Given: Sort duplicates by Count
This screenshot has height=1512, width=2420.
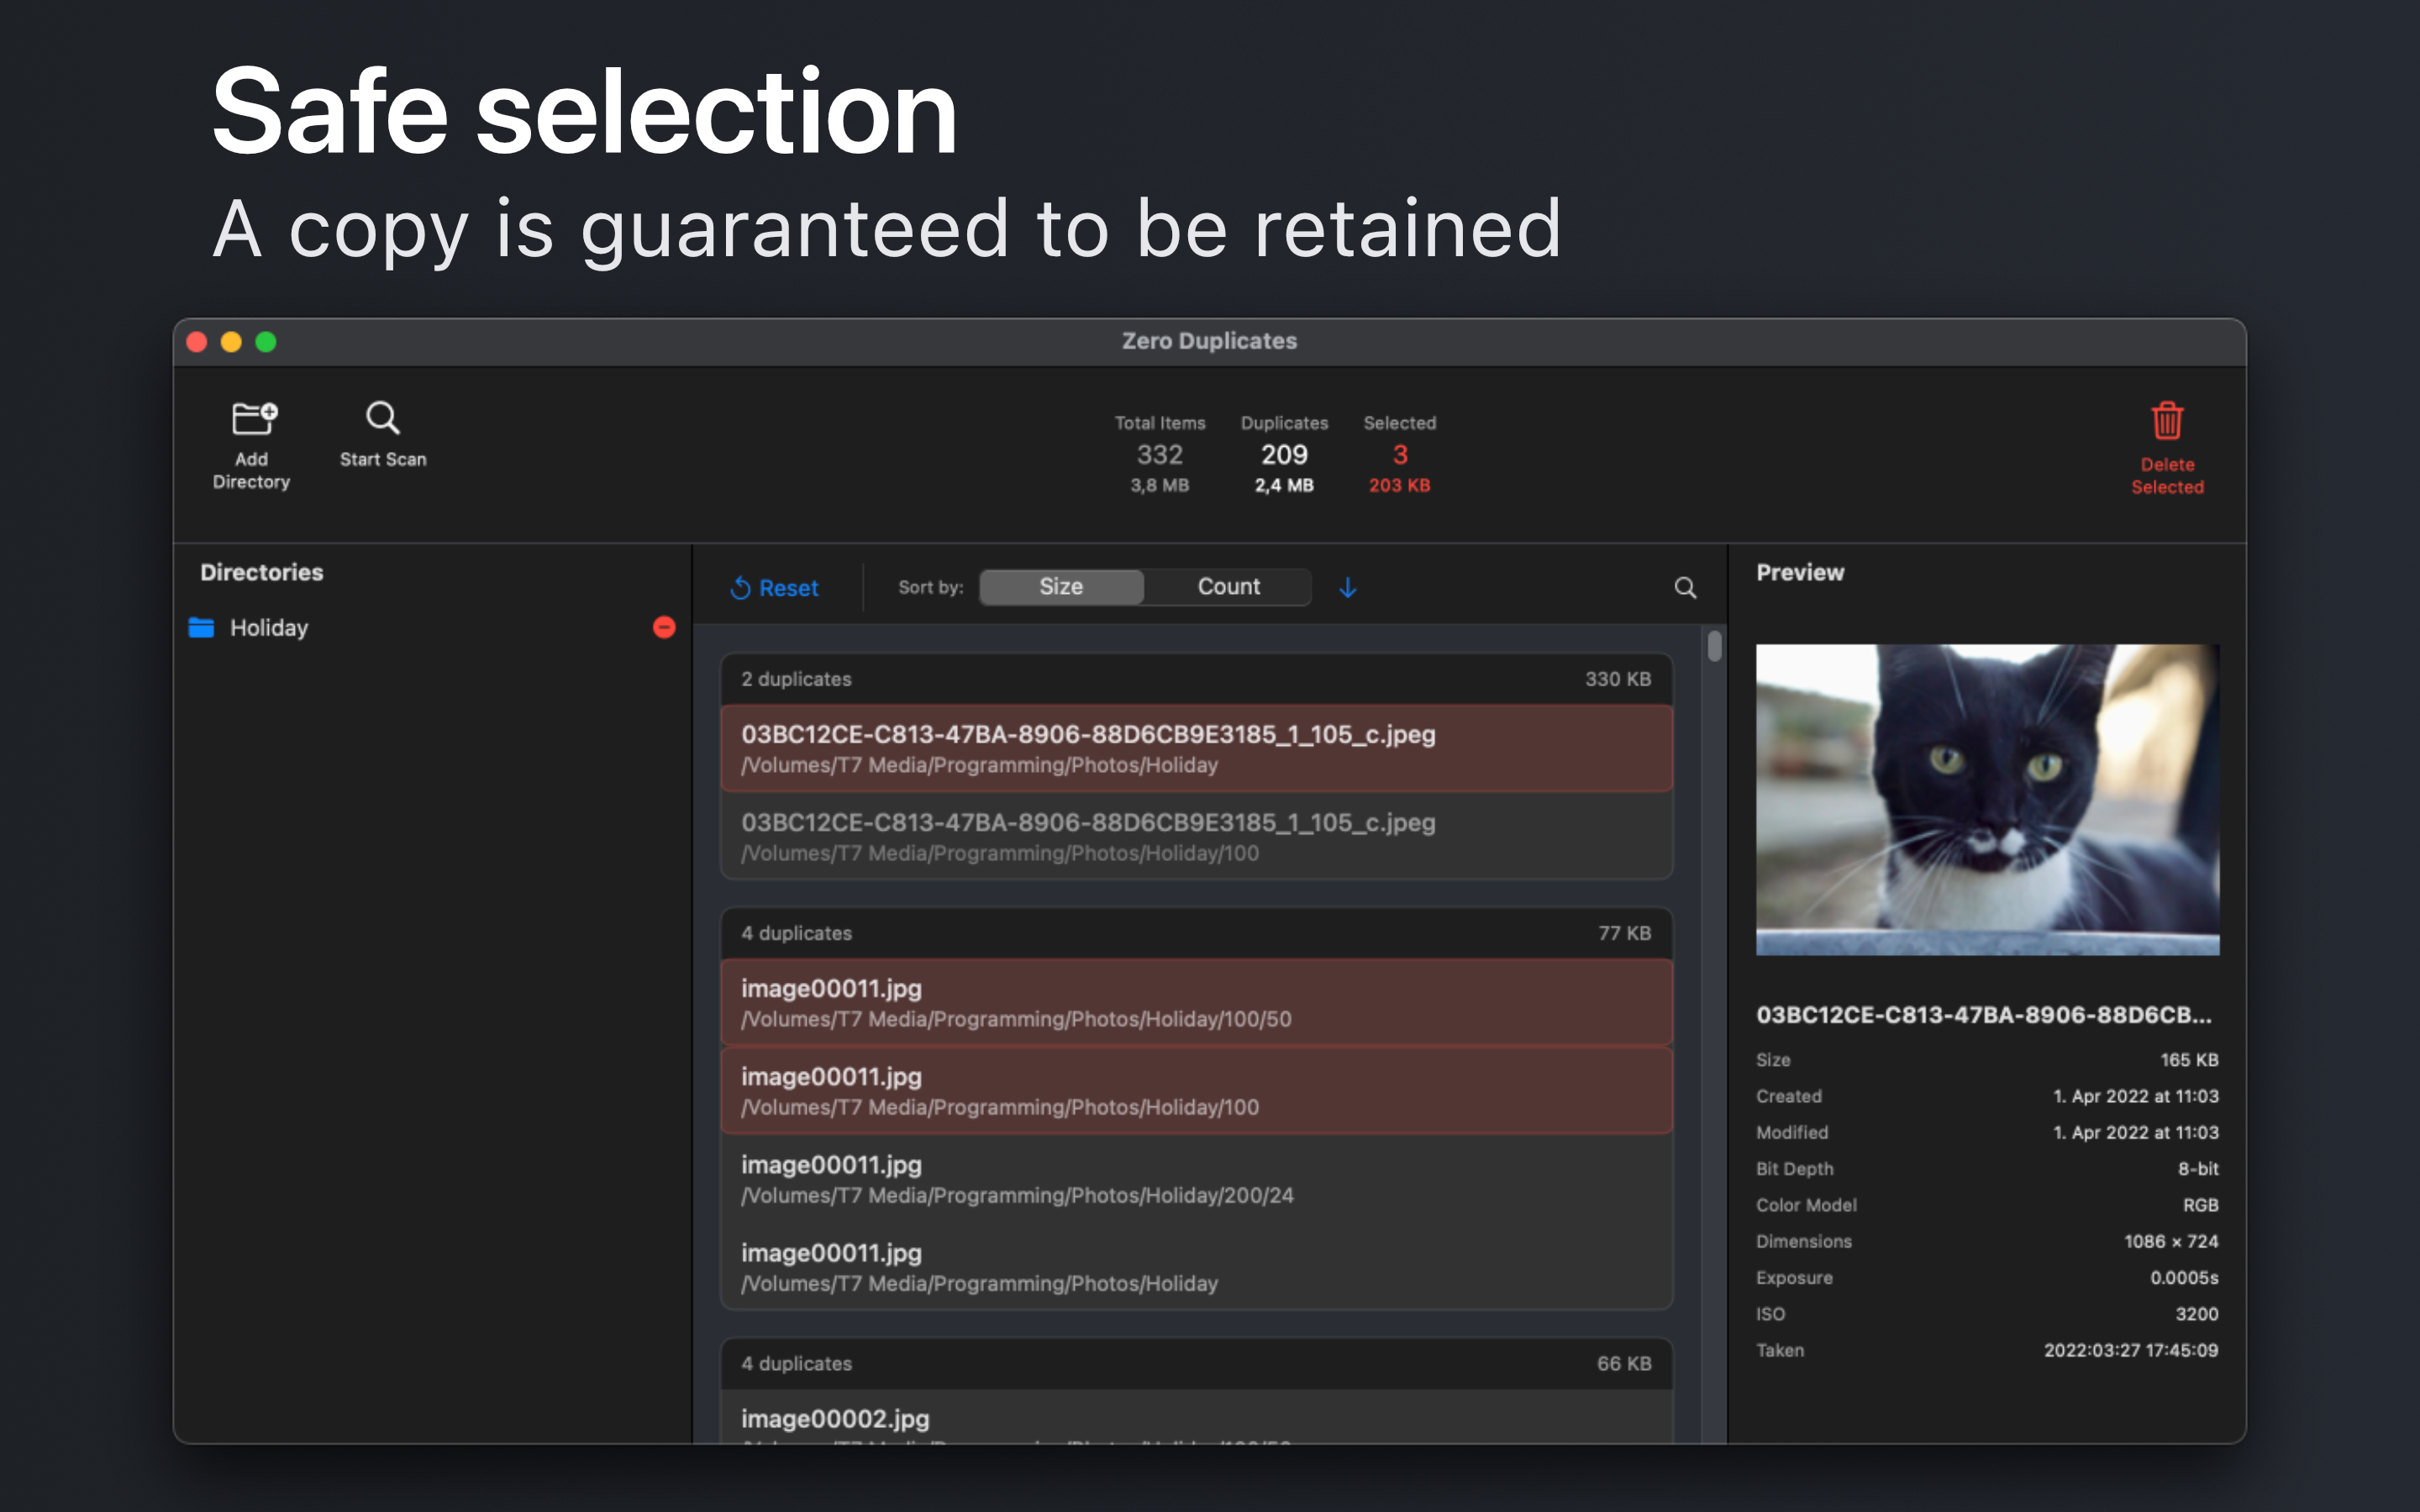Looking at the screenshot, I should 1228,587.
